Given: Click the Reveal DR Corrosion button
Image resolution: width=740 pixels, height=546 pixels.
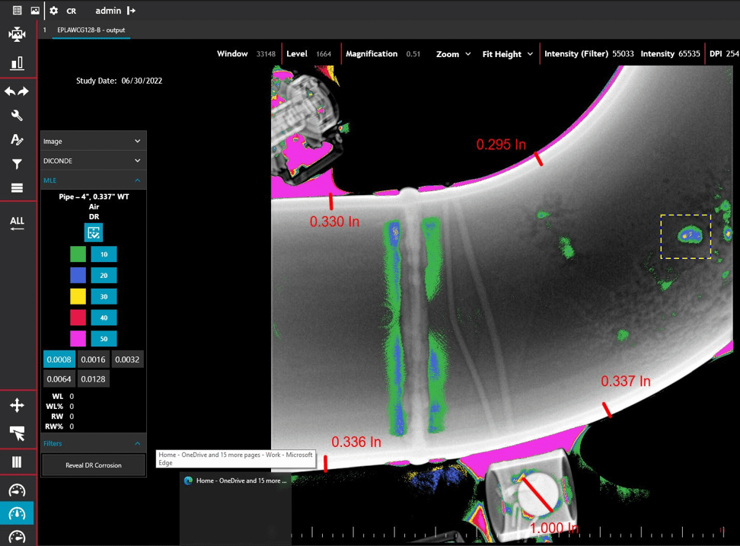Looking at the screenshot, I should [x=94, y=465].
